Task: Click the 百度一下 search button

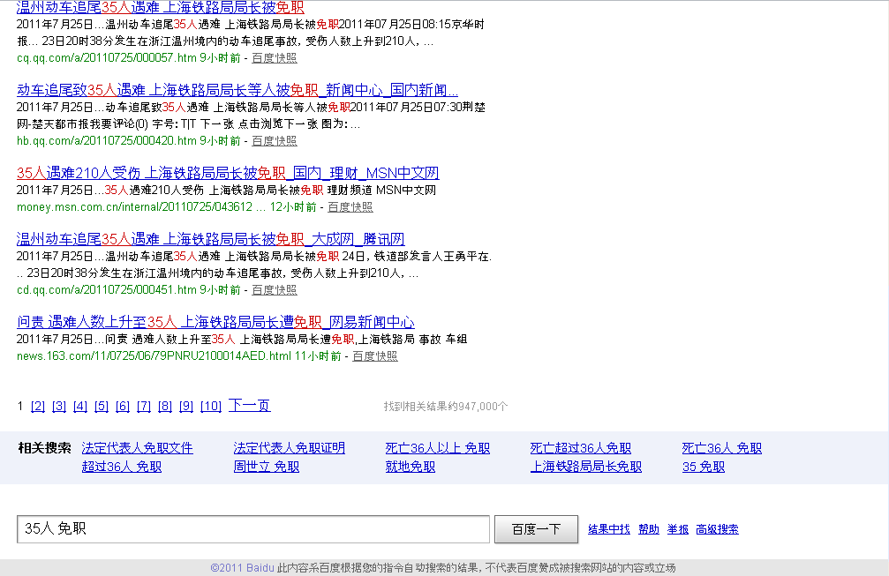Action: pyautogui.click(x=537, y=529)
